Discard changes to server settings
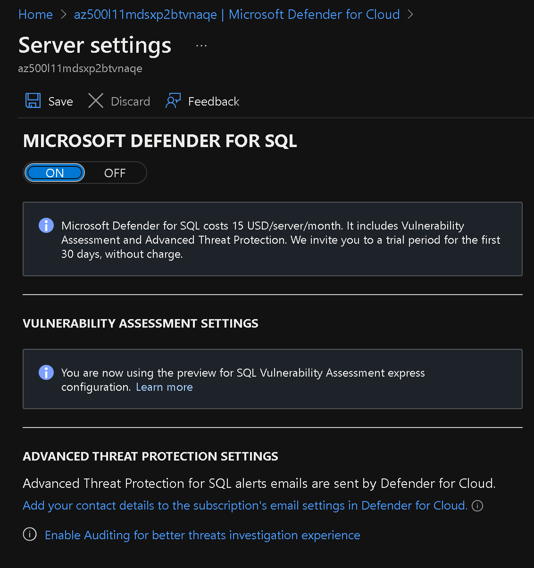 click(118, 101)
